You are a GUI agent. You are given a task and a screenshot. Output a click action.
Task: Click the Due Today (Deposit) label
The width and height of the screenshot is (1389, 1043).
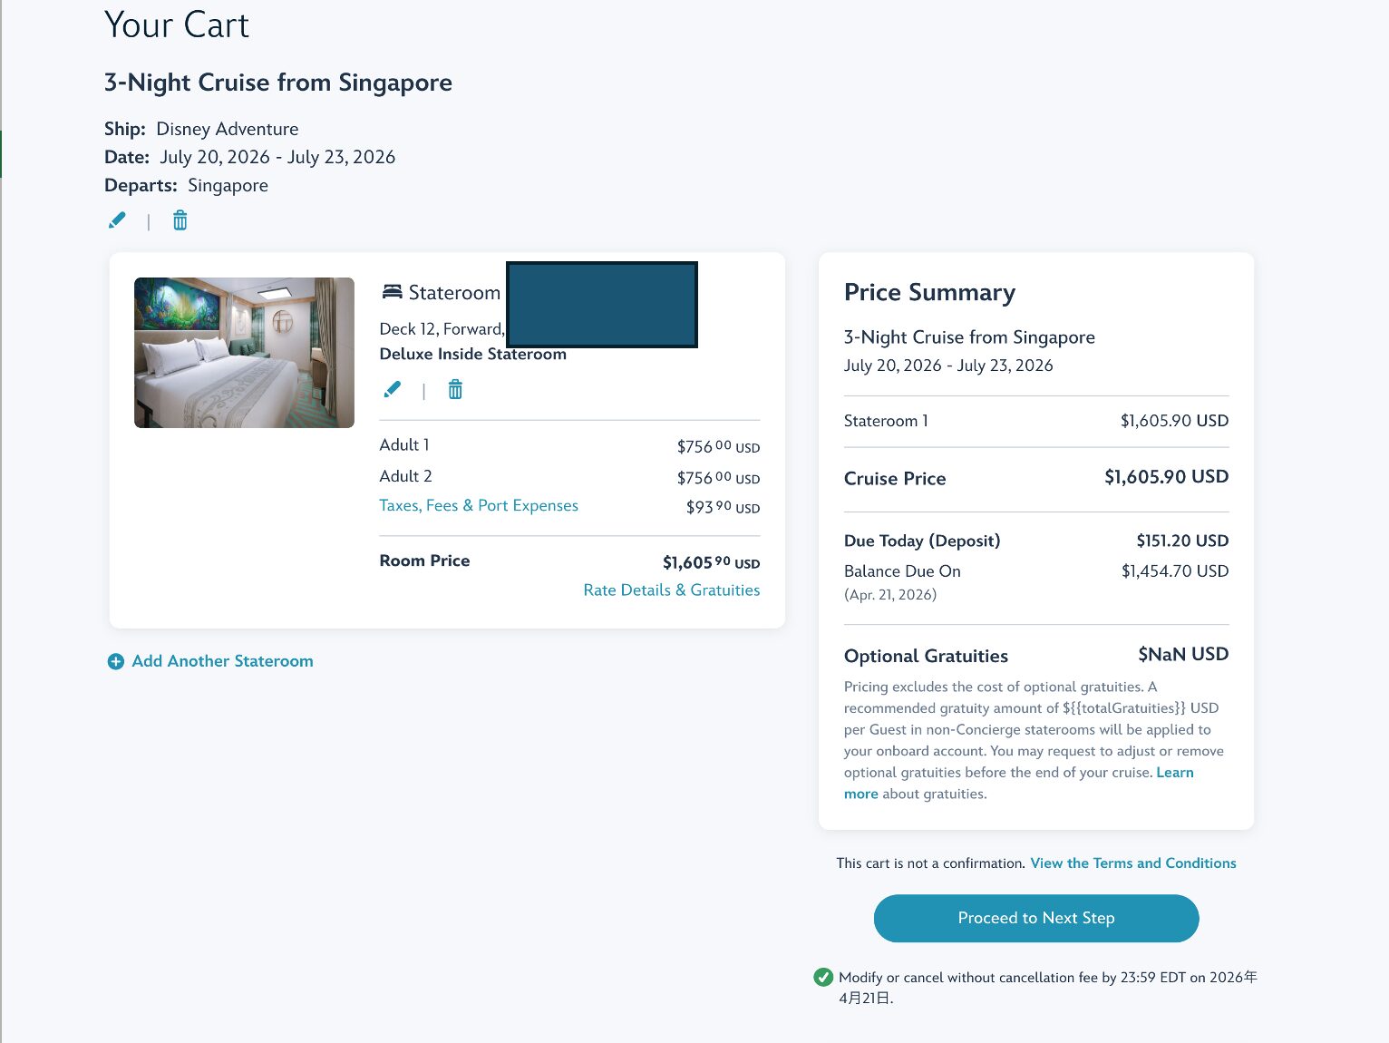[922, 541]
